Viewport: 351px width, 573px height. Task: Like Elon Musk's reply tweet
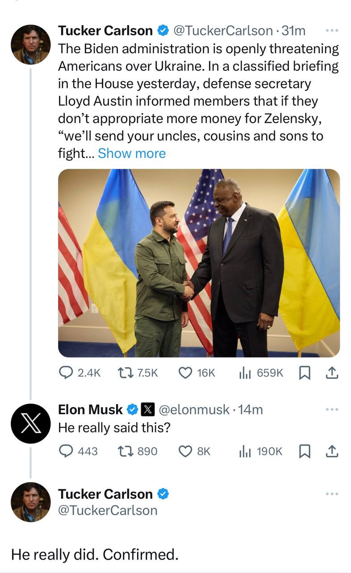click(185, 451)
